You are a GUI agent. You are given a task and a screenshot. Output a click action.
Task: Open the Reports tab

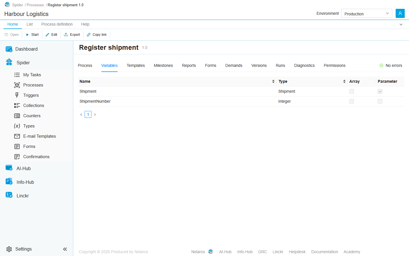(189, 65)
